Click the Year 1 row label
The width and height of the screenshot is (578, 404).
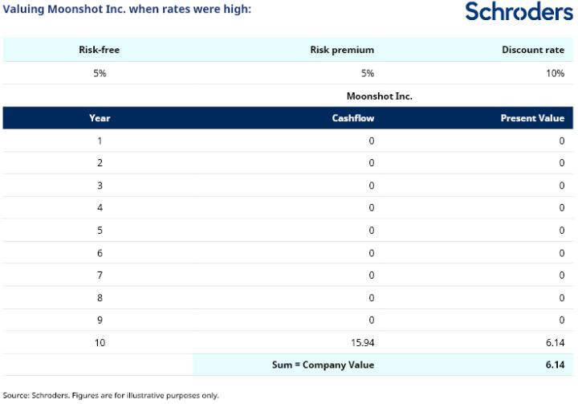[100, 141]
